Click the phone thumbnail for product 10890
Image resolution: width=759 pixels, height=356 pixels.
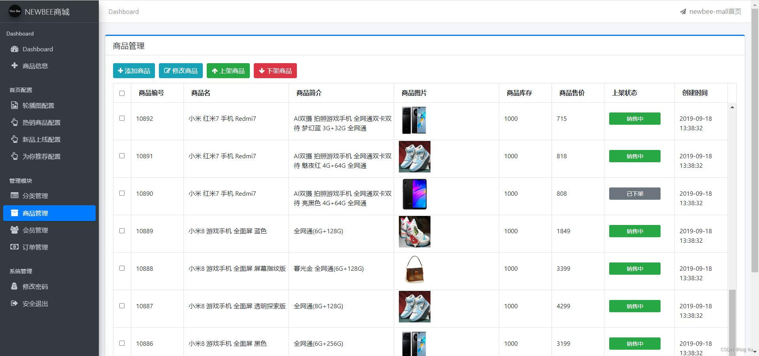click(x=414, y=194)
